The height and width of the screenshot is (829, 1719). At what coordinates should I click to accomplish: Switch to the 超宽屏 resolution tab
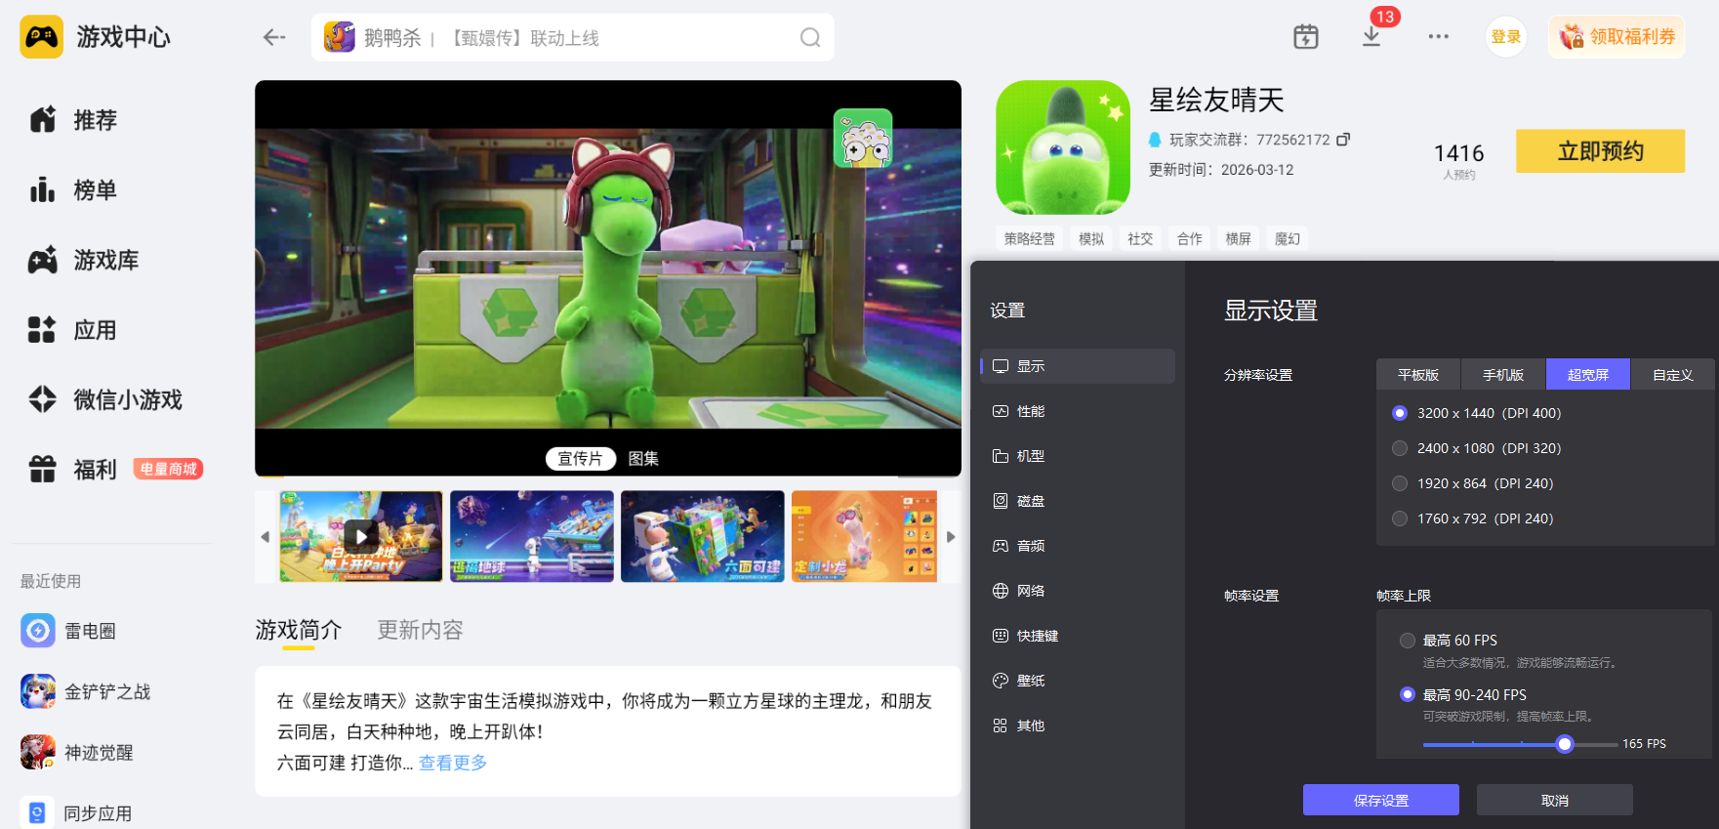pyautogui.click(x=1588, y=375)
